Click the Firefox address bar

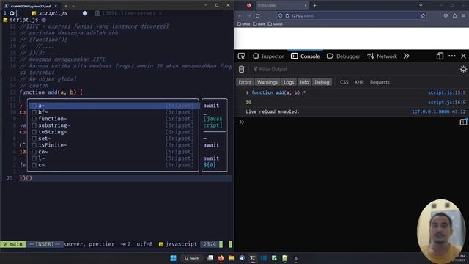pos(351,15)
